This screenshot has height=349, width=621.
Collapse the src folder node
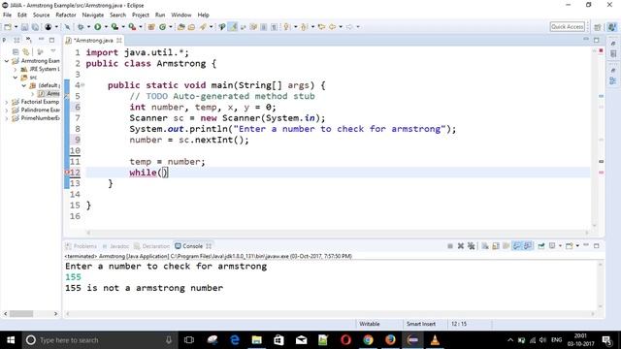16,78
